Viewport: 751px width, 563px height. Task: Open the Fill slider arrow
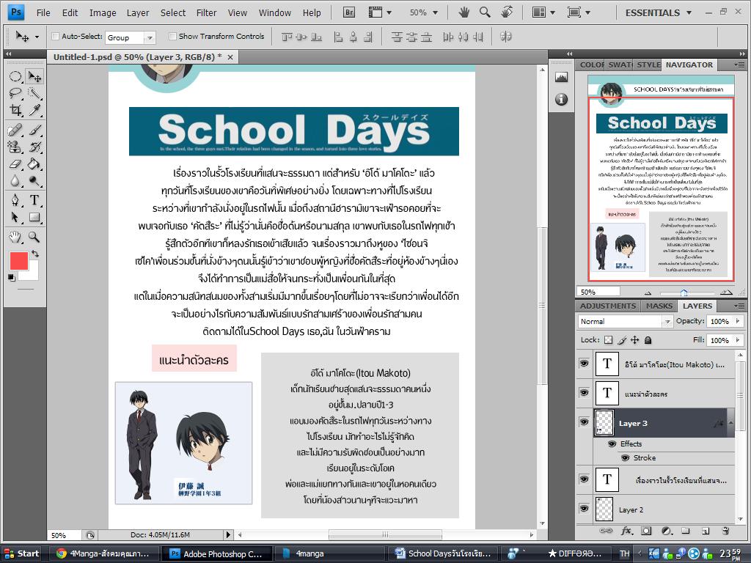pos(738,340)
